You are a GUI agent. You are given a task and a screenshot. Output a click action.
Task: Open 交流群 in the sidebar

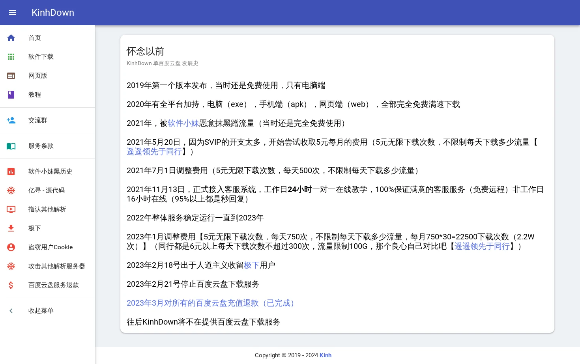[47, 120]
